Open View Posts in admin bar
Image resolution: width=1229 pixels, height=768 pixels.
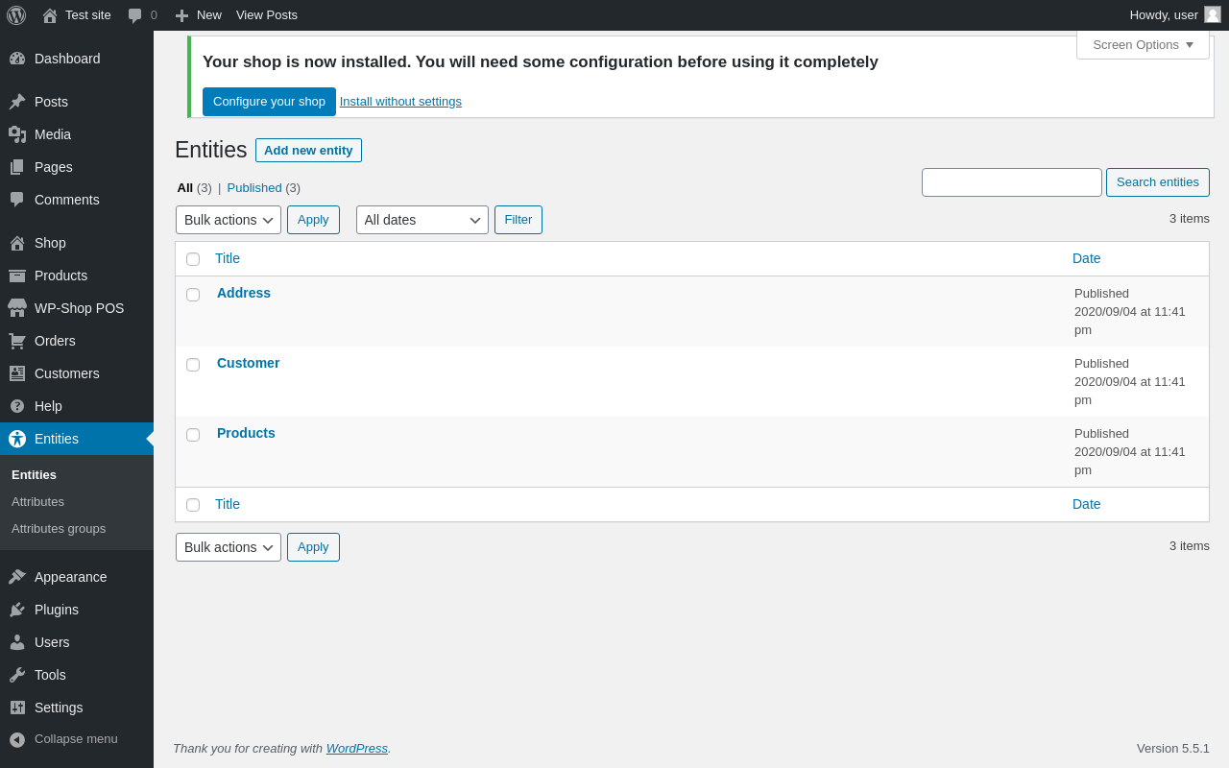(267, 15)
